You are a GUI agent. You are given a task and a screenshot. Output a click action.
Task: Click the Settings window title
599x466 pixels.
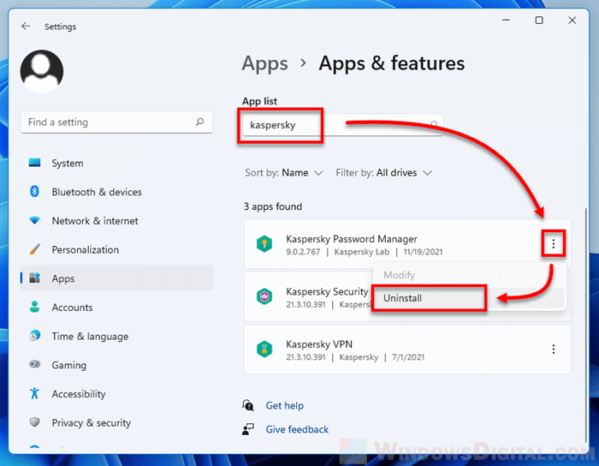[x=60, y=27]
